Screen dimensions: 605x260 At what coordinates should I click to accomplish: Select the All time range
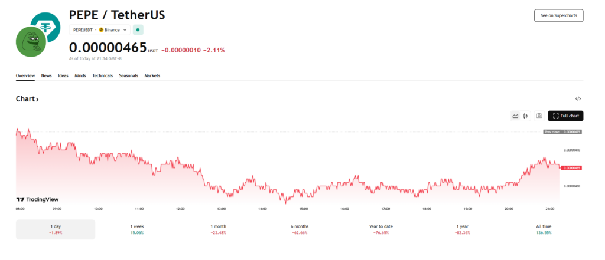(544, 229)
